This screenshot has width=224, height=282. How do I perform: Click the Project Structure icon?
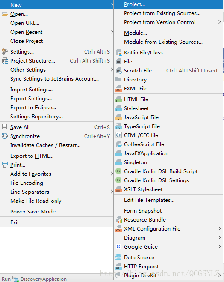pos(5,61)
